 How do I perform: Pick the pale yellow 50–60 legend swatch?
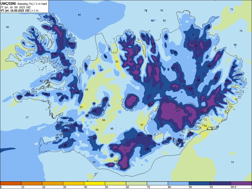click(x=115, y=183)
